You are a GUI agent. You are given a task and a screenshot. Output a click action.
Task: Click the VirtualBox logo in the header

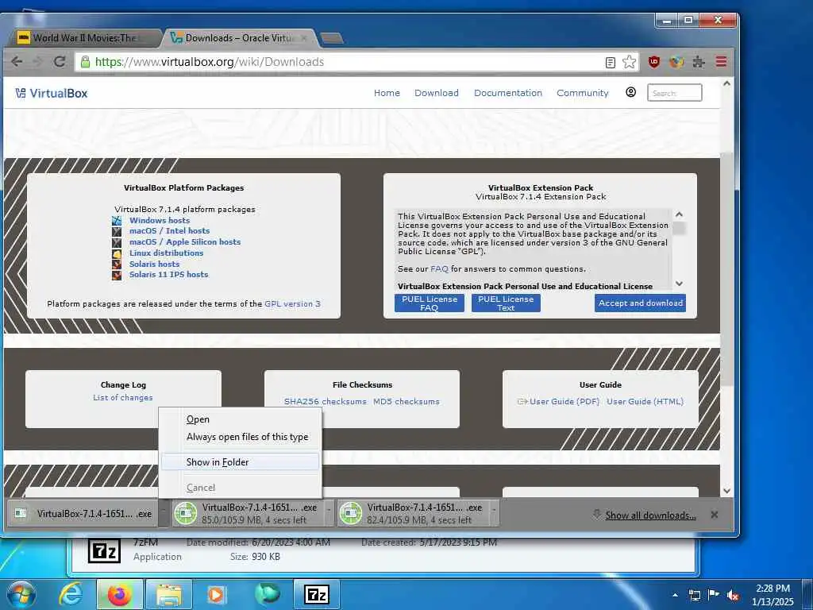pyautogui.click(x=52, y=94)
